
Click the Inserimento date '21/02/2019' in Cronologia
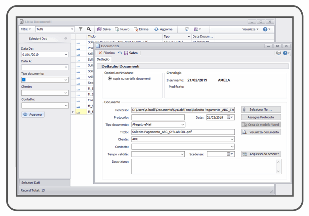[x=197, y=80]
